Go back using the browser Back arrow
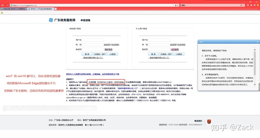Screen dimensions: 260x138 pyautogui.click(x=3, y=5)
